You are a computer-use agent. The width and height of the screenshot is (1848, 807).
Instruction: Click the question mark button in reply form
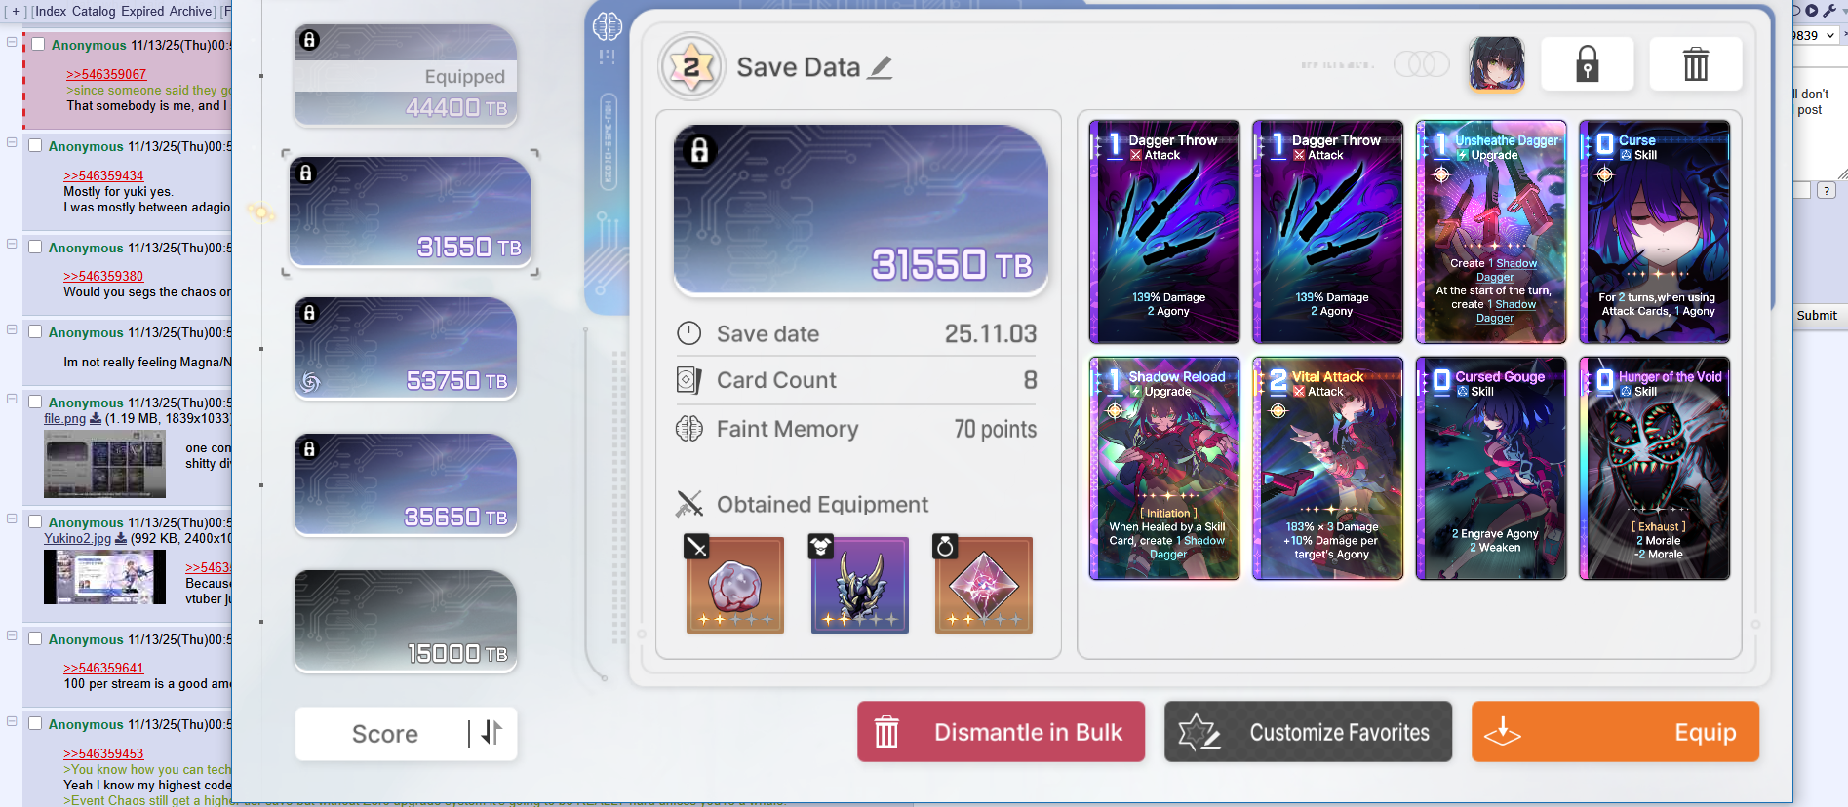pos(1827,190)
